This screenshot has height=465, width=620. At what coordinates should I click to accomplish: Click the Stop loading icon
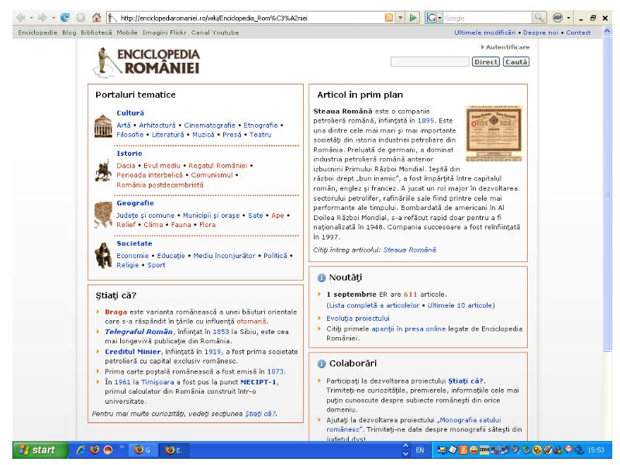(x=81, y=18)
